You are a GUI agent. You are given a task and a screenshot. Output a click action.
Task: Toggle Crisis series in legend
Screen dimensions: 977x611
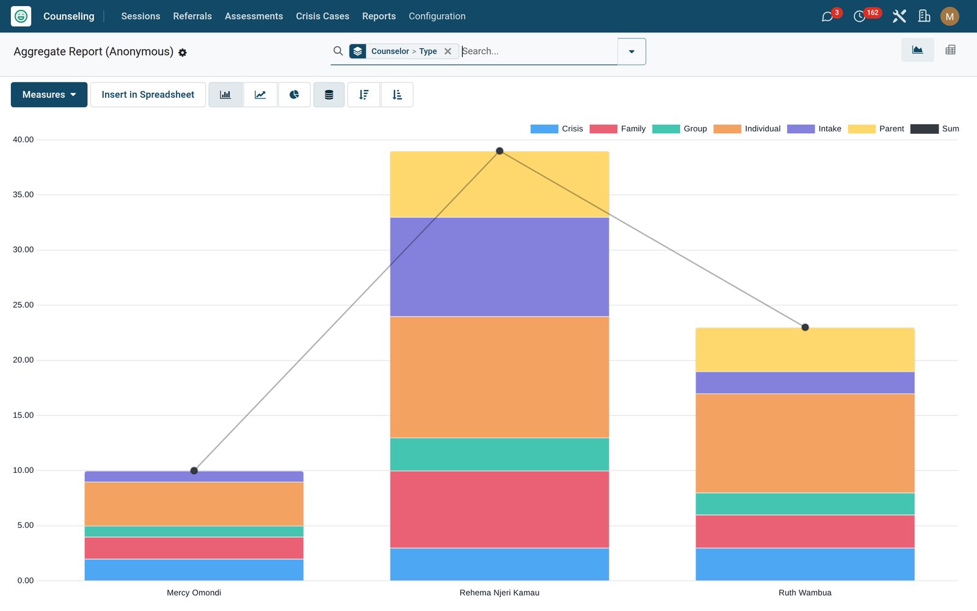pos(556,129)
